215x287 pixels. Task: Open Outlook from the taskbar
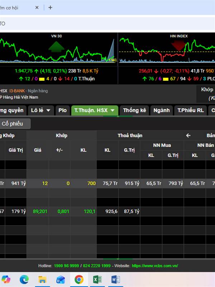point(61,279)
